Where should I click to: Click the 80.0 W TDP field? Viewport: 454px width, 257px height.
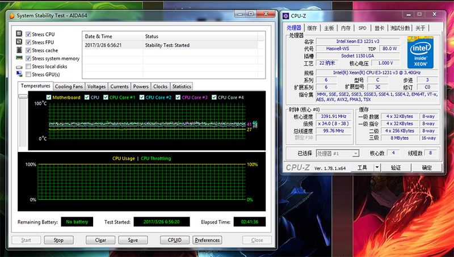(389, 49)
